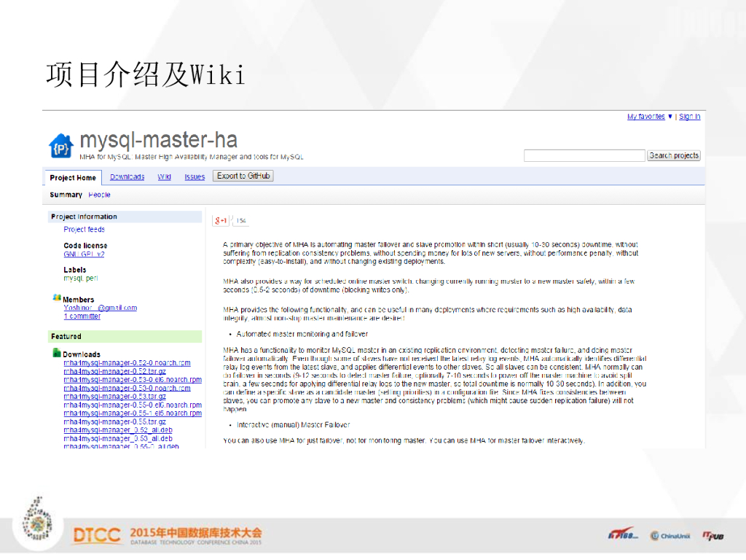Screen dimensions: 746x560
Task: Open the Wiki tab
Action: pos(164,177)
